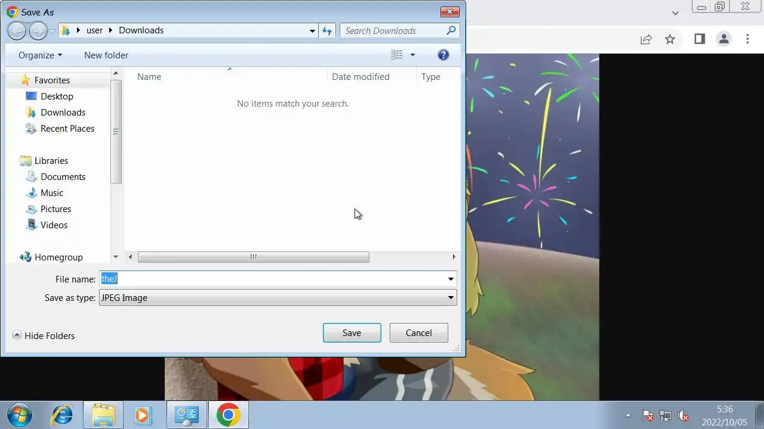Change view using the view icon
764x429 pixels.
(397, 55)
